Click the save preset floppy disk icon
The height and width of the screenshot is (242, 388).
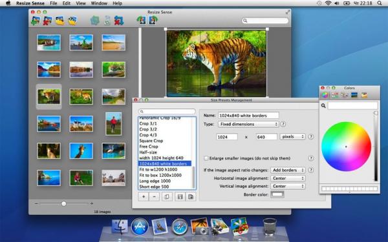pyautogui.click(x=180, y=197)
